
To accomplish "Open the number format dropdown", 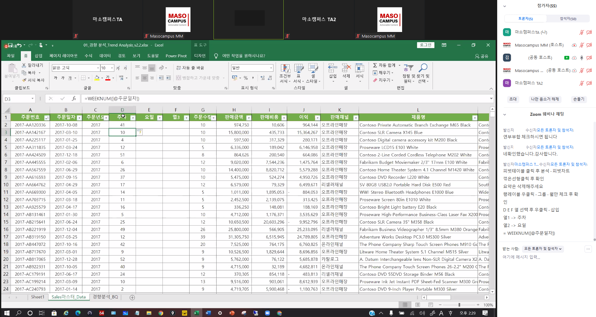I will pyautogui.click(x=271, y=68).
